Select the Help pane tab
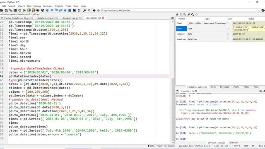The width and height of the screenshot is (265, 149). [214, 87]
